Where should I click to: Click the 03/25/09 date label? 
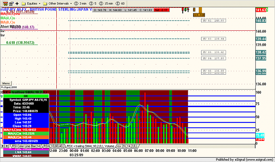pos(76,155)
